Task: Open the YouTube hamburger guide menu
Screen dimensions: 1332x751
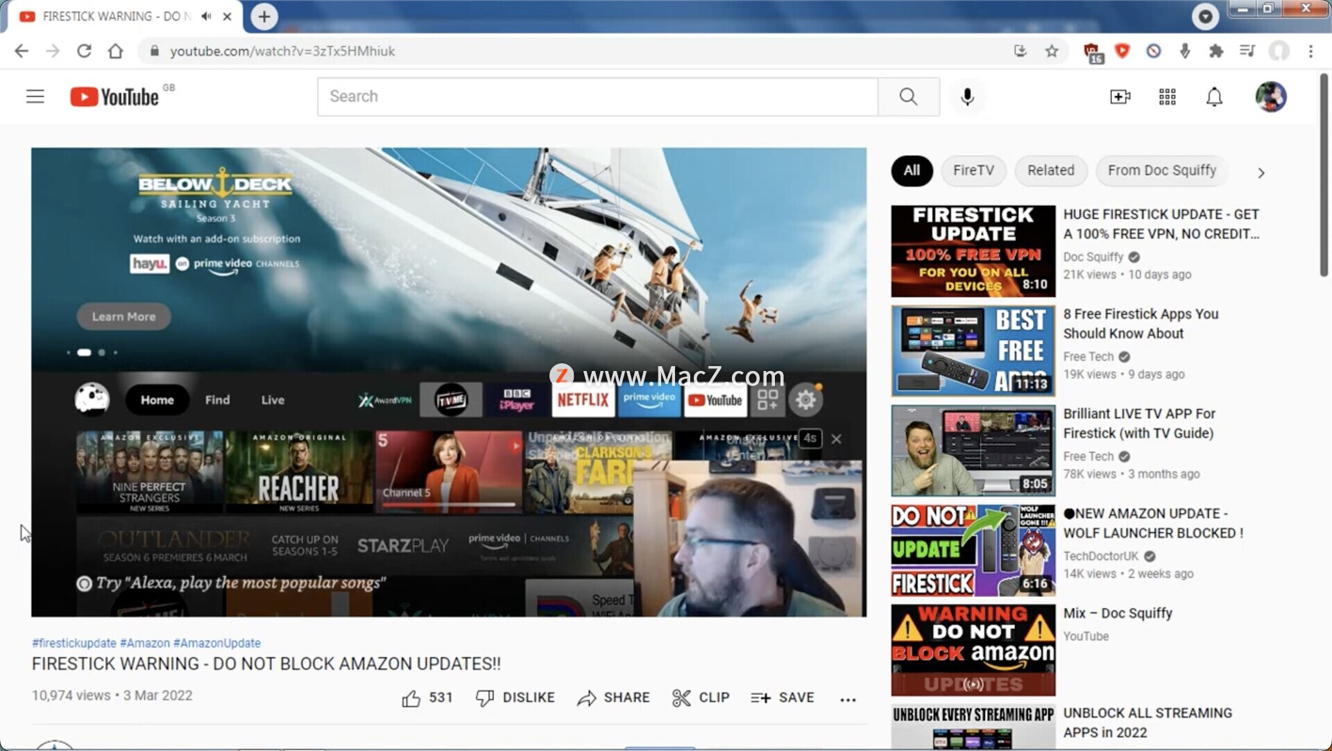Action: (35, 96)
